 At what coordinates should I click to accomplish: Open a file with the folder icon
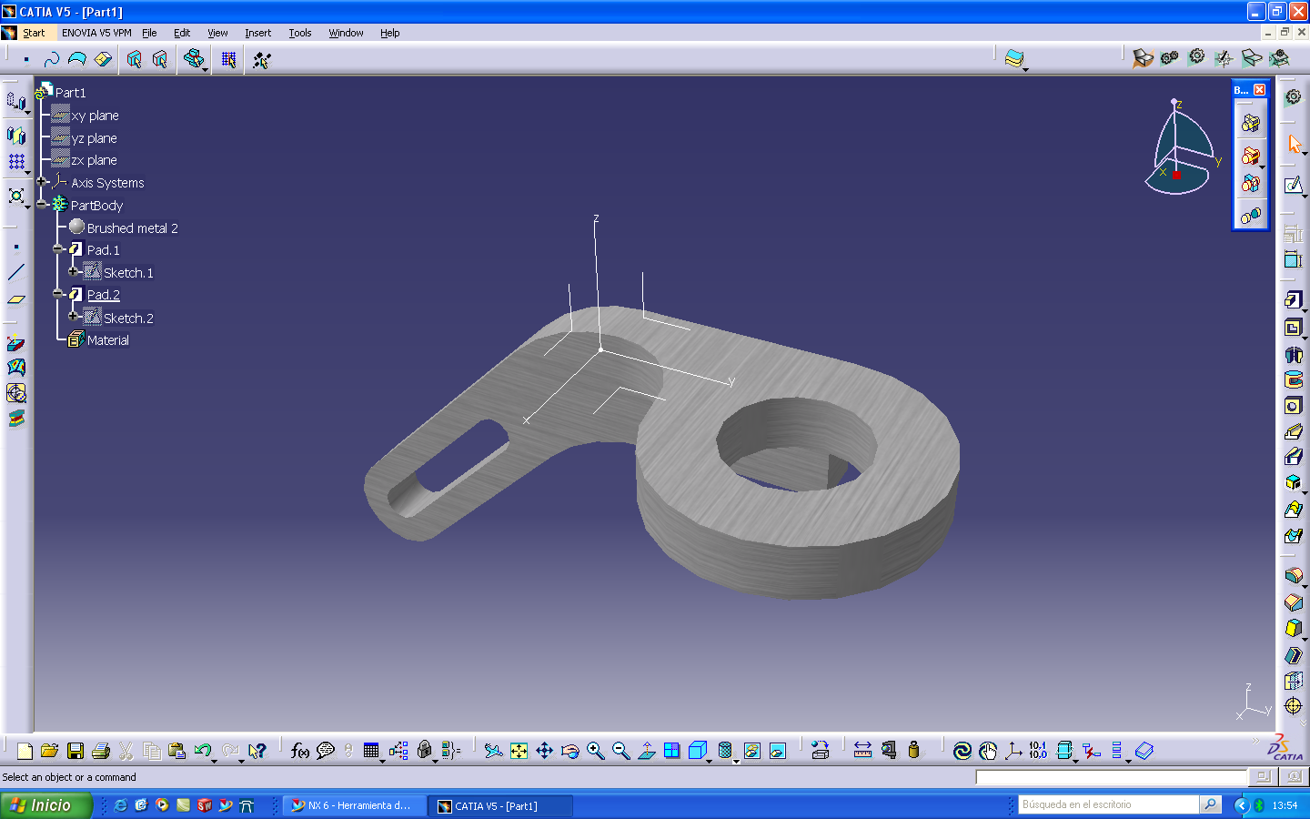point(50,751)
